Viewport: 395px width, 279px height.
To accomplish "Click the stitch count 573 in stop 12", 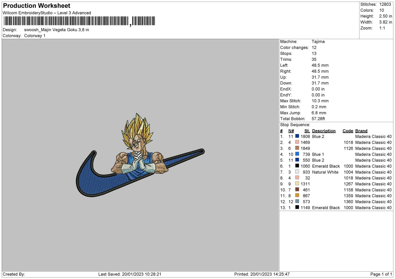I will (x=306, y=202).
